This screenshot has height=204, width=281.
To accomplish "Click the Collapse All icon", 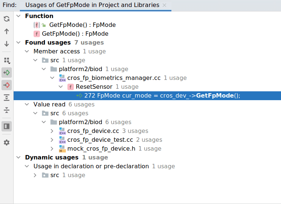I will click(x=7, y=110).
